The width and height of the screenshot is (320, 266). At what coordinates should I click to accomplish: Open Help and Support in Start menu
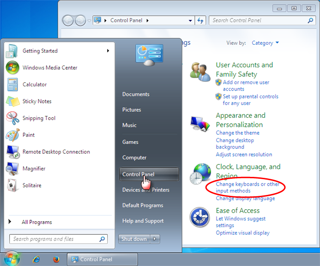tap(143, 221)
